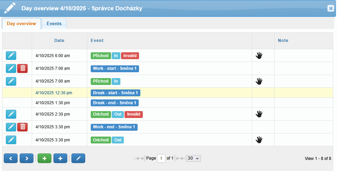337x172 pixels.
Task: Click the blue plus add button
Action: (60, 158)
